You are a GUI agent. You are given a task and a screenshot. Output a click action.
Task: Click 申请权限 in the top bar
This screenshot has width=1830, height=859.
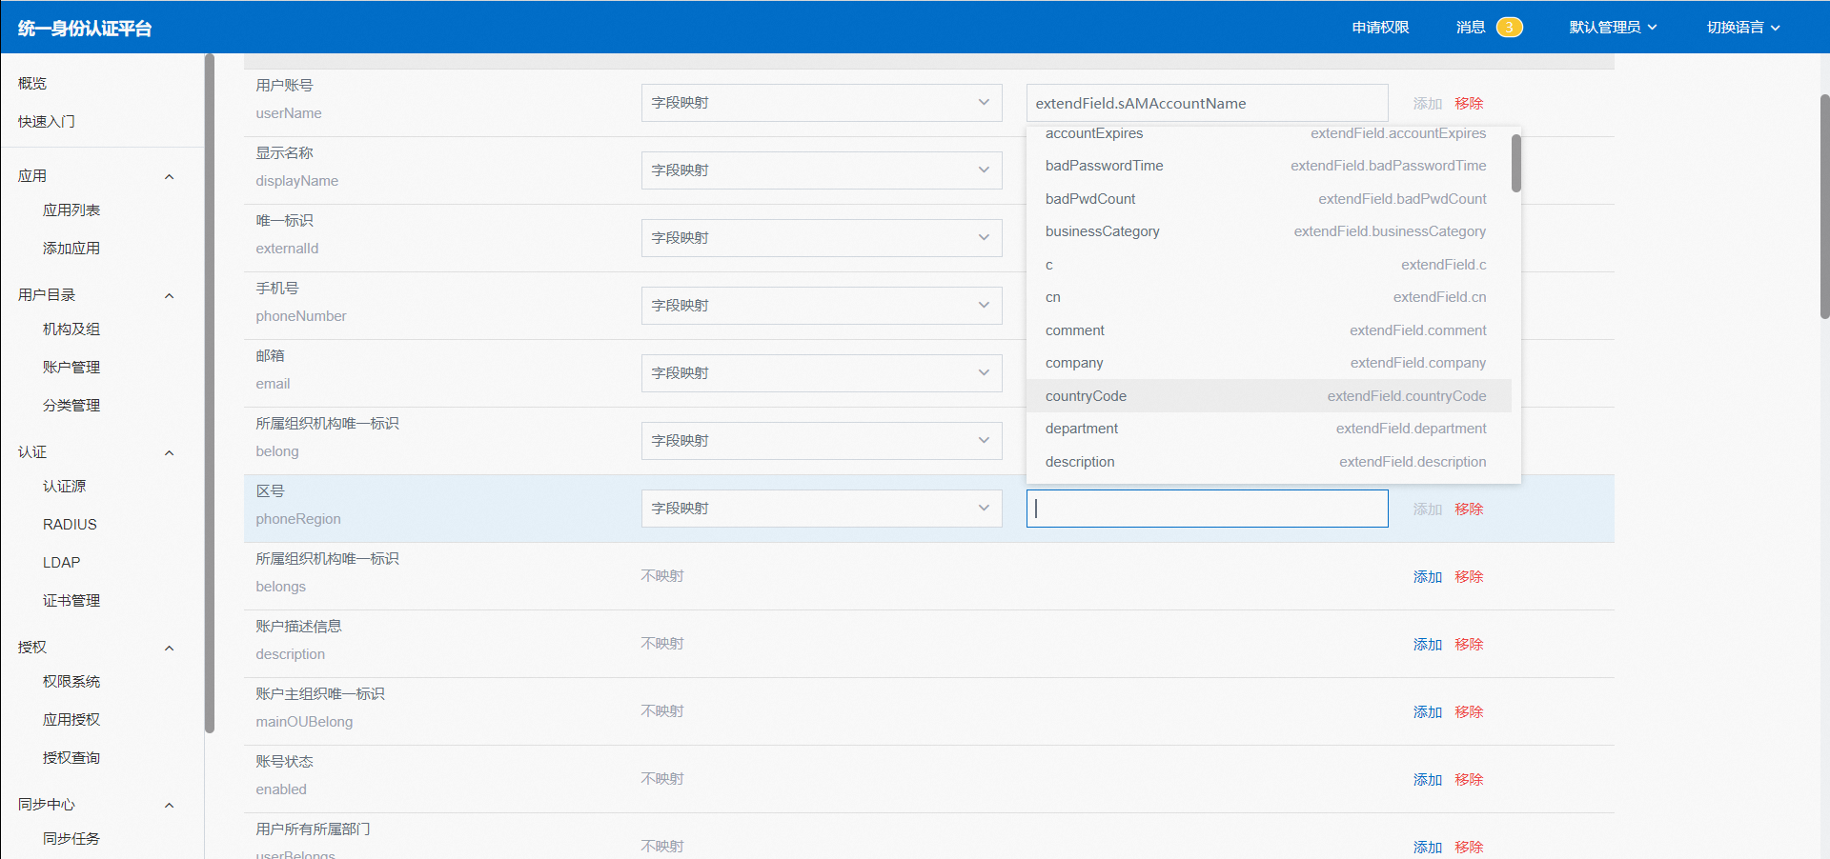coord(1380,28)
